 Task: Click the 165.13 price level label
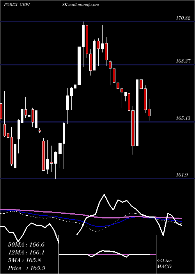pos(183,118)
